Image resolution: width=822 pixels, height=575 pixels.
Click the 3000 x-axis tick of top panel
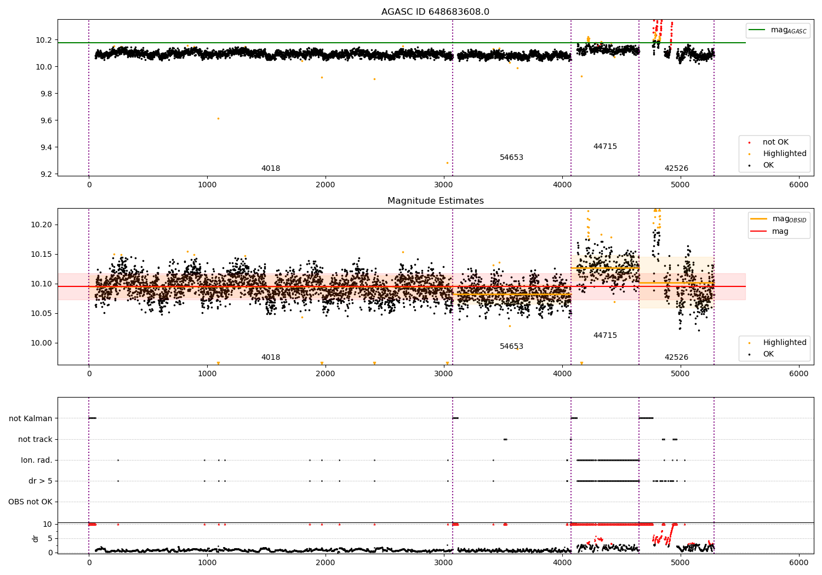click(444, 185)
